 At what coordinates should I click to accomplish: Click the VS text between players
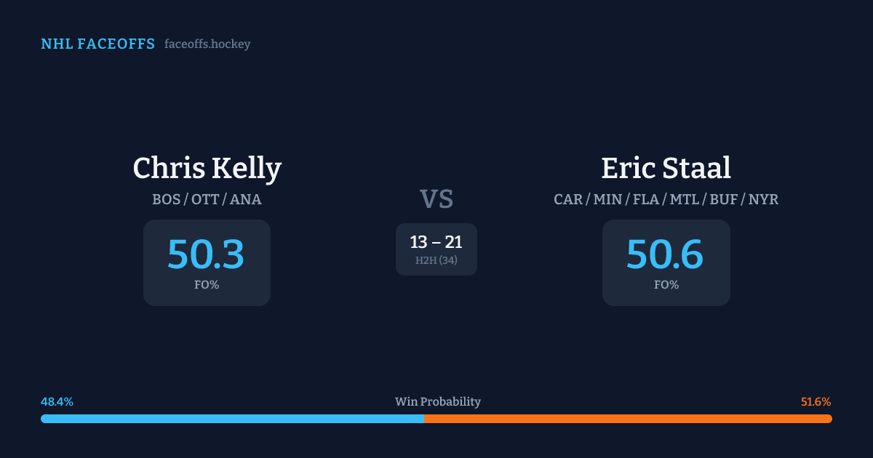click(436, 199)
